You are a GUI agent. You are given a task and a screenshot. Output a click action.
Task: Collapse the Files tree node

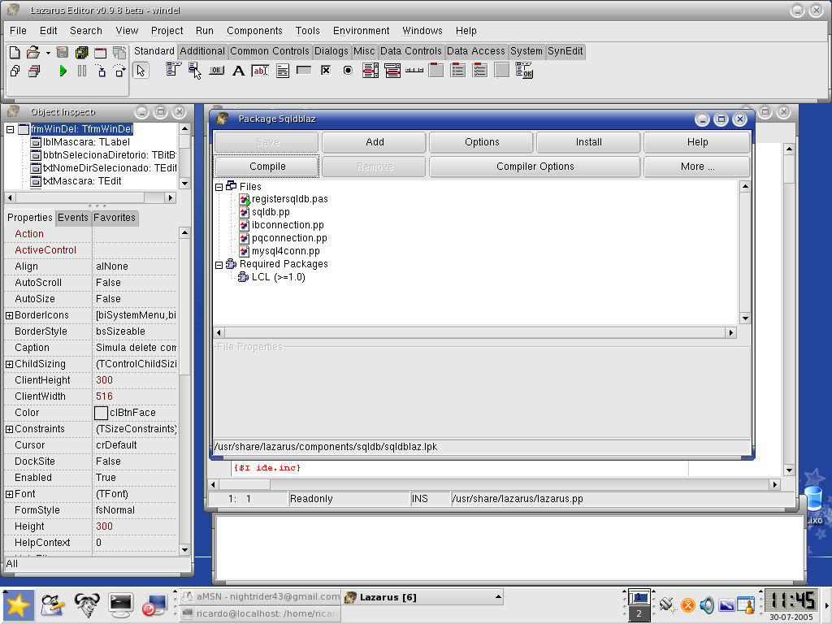[219, 187]
